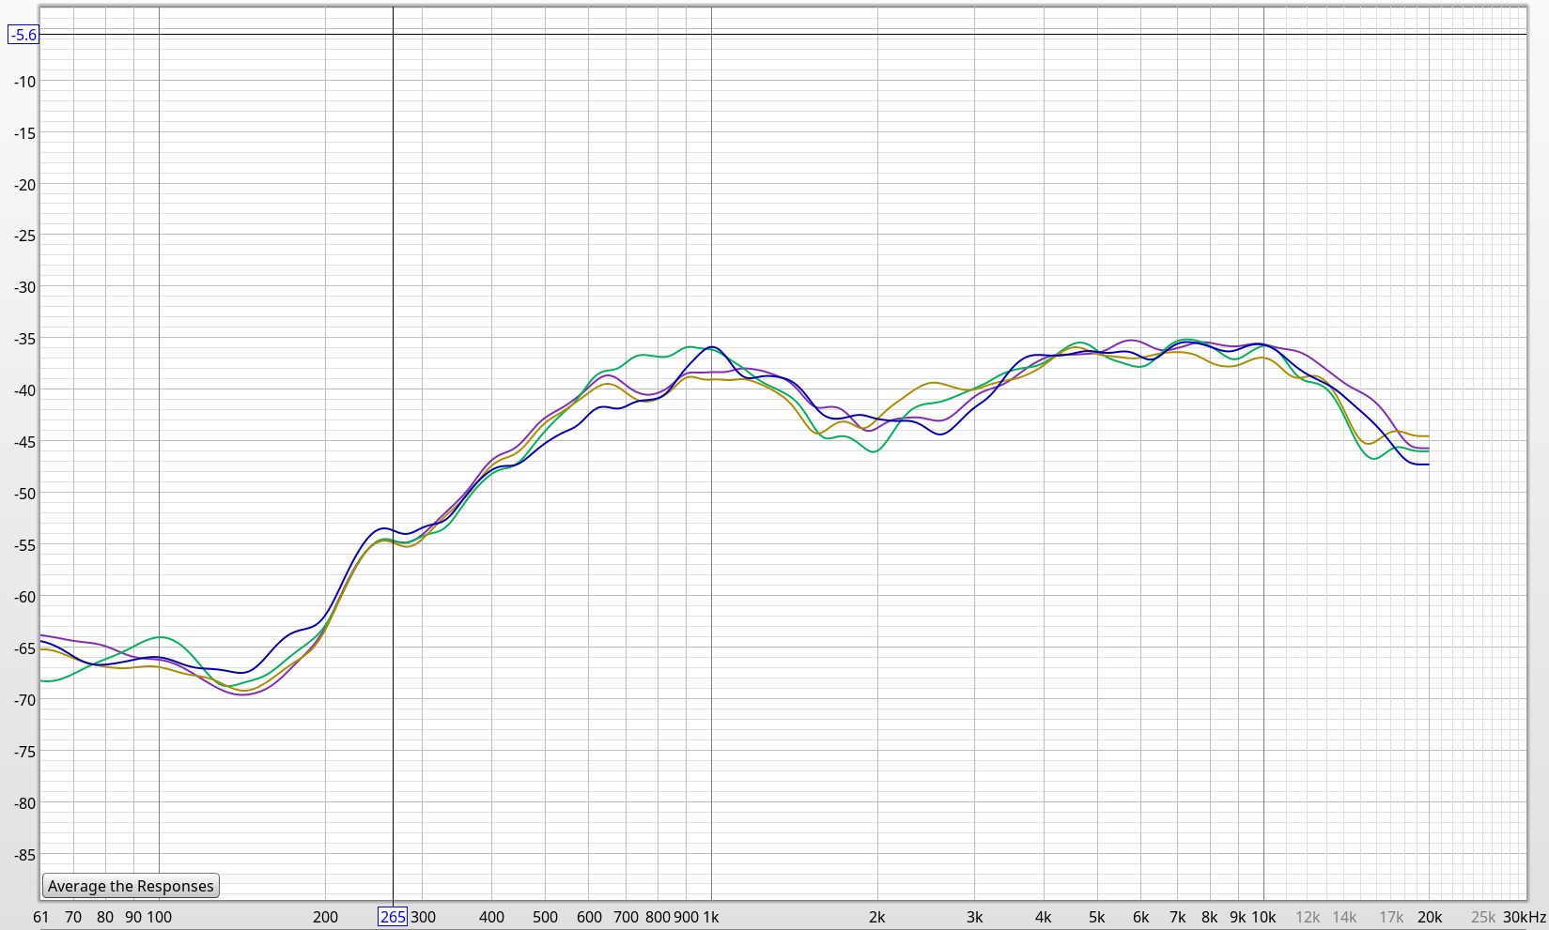1549x930 pixels.
Task: Click the 2k frequency axis label
Action: click(x=876, y=917)
